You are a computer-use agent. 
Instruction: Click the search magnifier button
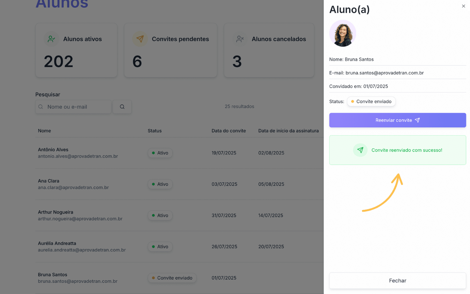122,107
